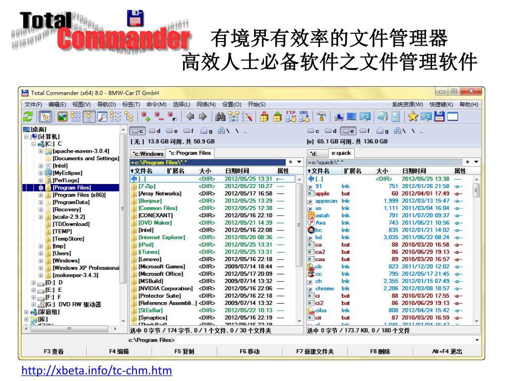Click the unpack files box icon with up arrow
The height and width of the screenshot is (381, 508).
click(x=277, y=117)
